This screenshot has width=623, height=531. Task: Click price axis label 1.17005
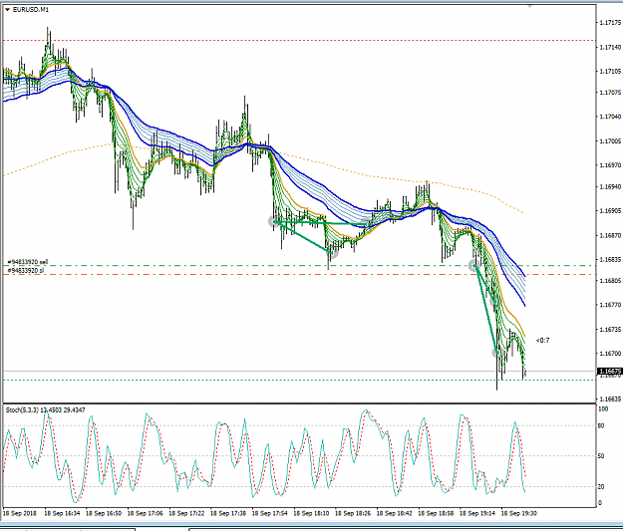click(610, 141)
